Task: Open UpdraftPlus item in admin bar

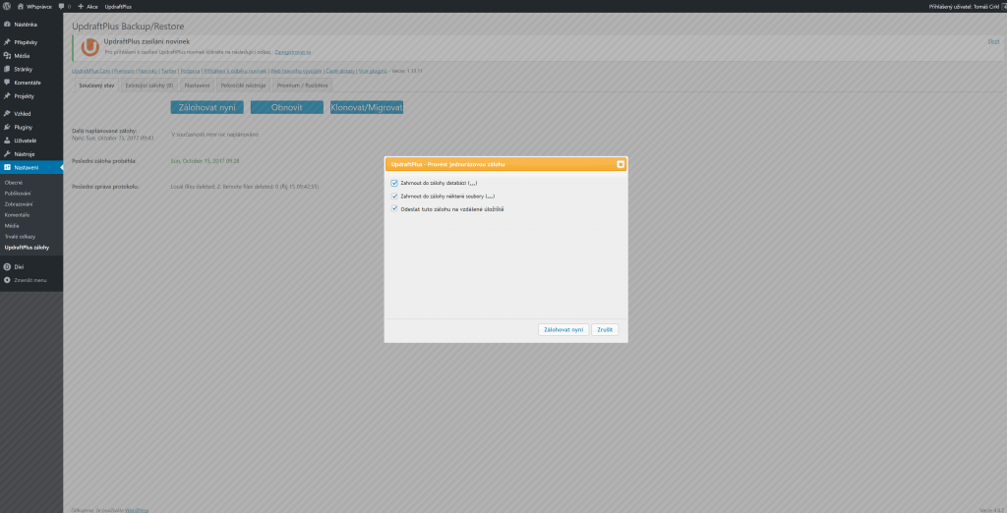Action: [x=118, y=6]
